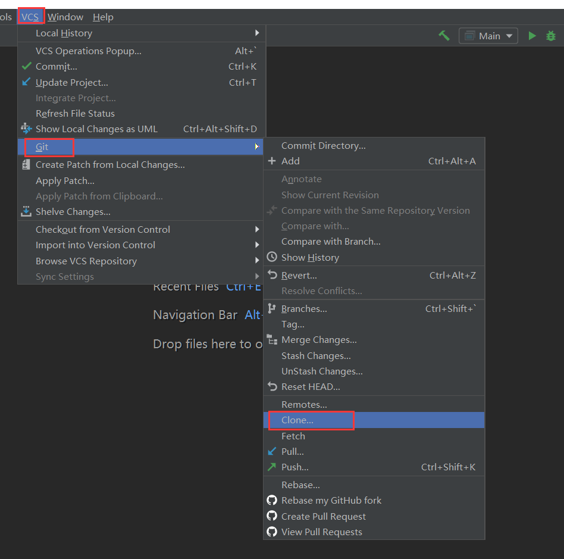Open the Help menu
564x559 pixels.
pyautogui.click(x=103, y=17)
